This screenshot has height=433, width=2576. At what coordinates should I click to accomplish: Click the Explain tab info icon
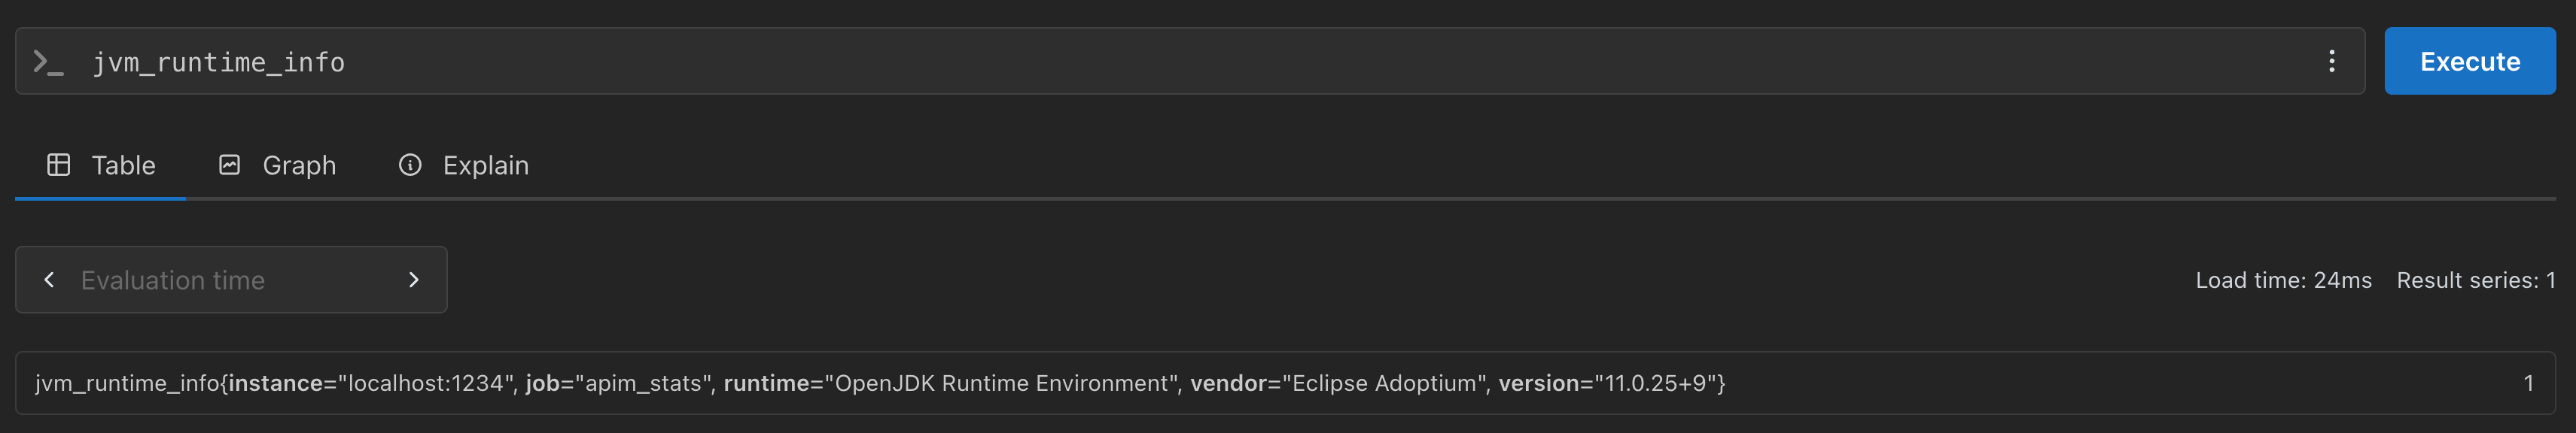coord(410,165)
